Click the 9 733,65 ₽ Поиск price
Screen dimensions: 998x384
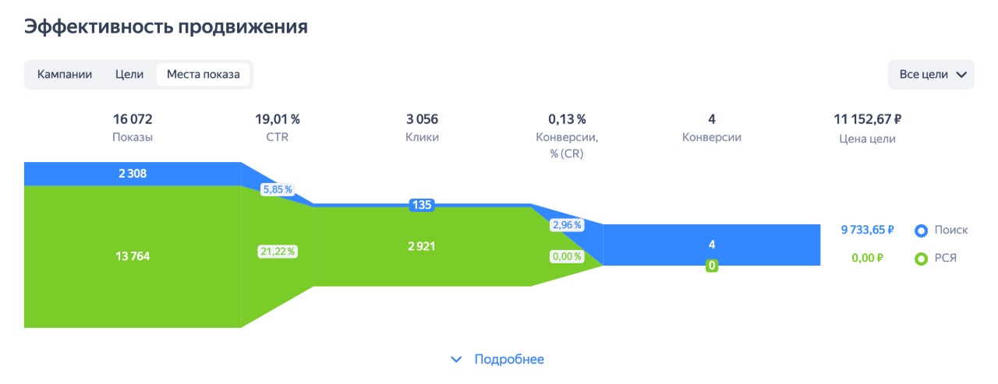coord(867,231)
